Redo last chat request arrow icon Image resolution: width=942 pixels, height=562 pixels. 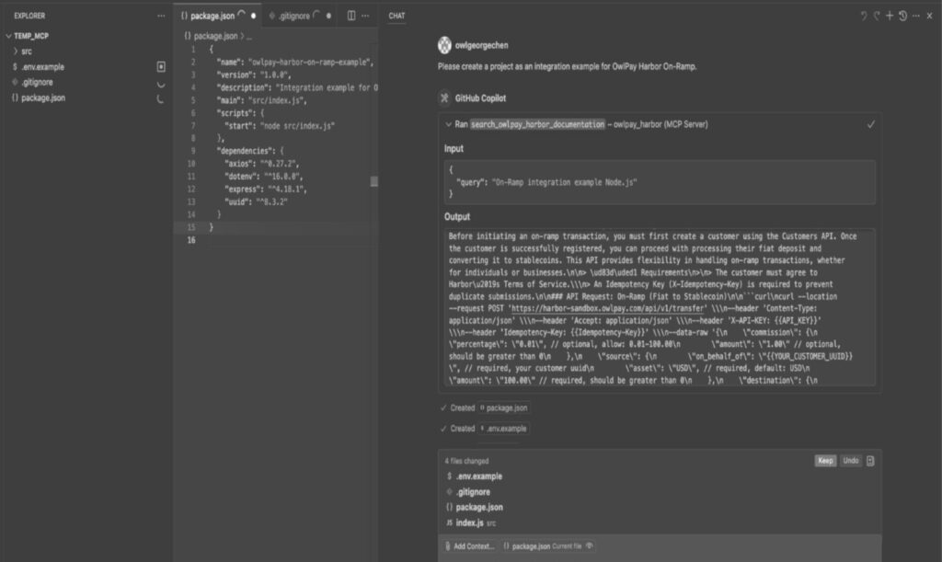(877, 16)
